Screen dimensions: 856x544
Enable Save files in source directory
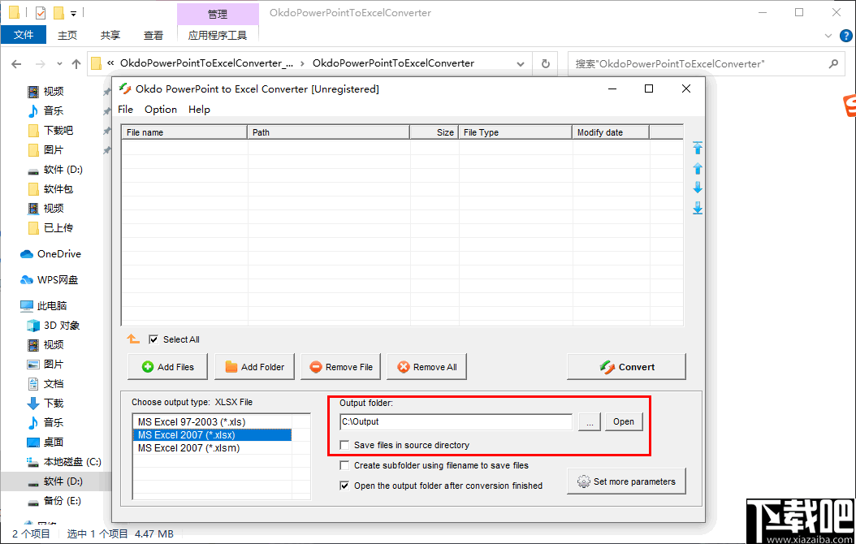(x=345, y=445)
